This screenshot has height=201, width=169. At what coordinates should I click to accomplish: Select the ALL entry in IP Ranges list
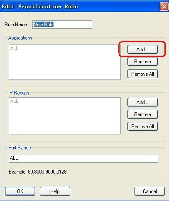14,101
